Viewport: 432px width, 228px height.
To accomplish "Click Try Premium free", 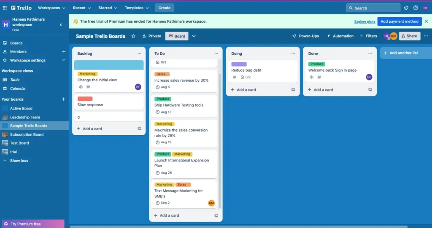I will 33,224.
